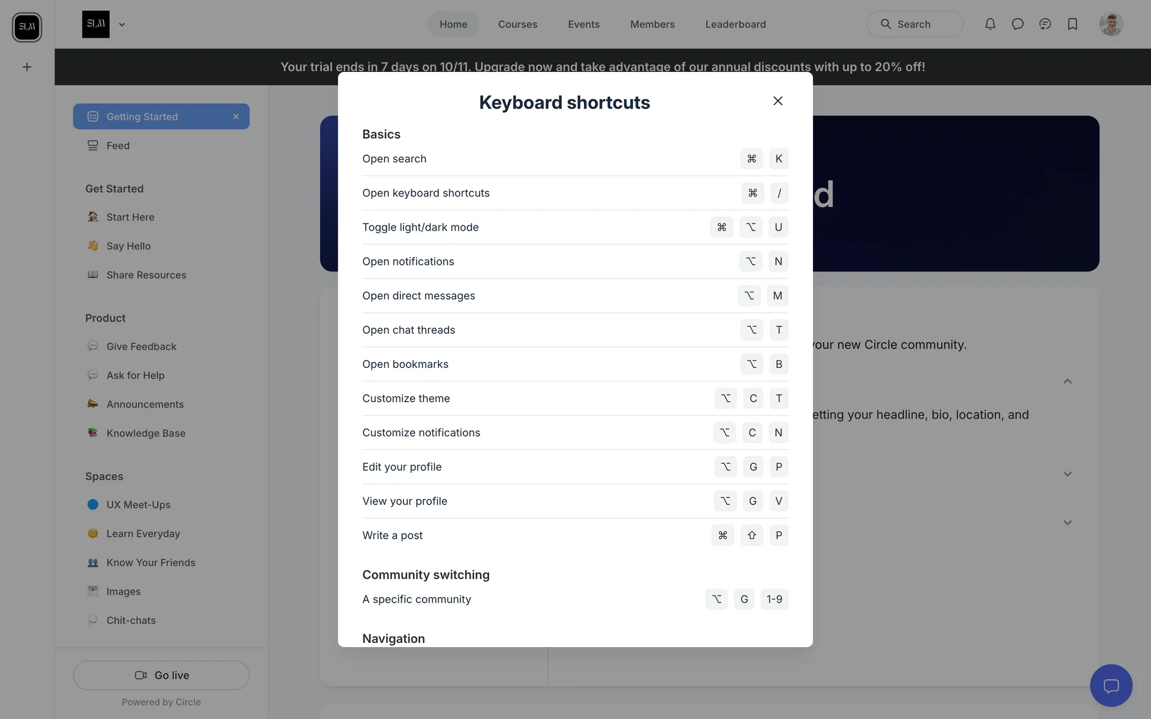The image size is (1151, 719).
Task: Go to the Leaderboard tab
Action: [x=735, y=25]
